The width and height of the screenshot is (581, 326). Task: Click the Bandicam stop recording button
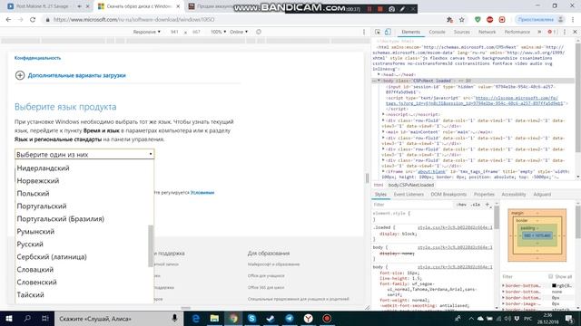point(380,8)
